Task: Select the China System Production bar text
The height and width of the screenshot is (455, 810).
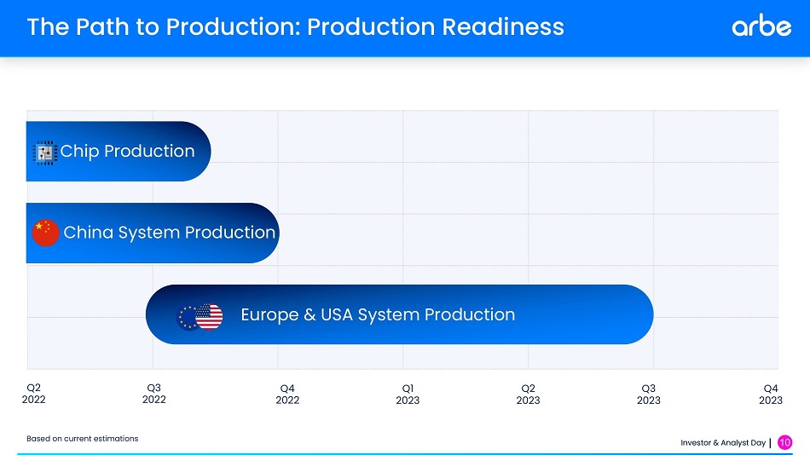Action: point(169,233)
